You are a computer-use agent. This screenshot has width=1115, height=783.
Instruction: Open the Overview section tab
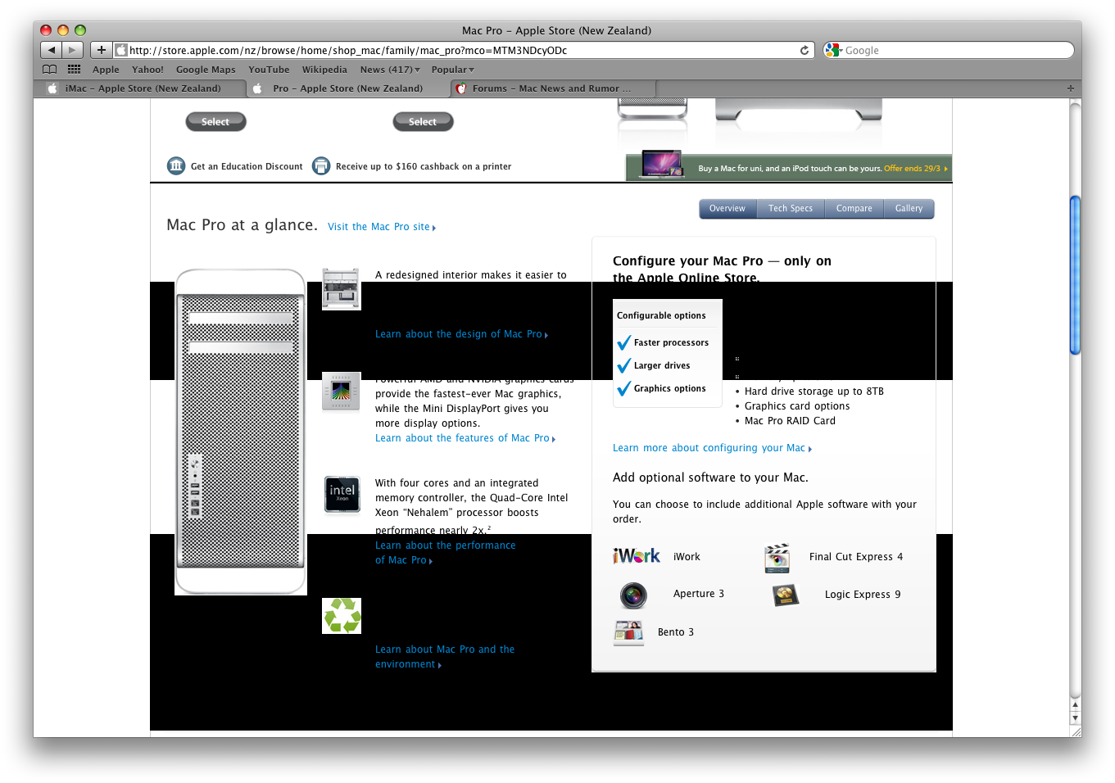[x=727, y=209]
